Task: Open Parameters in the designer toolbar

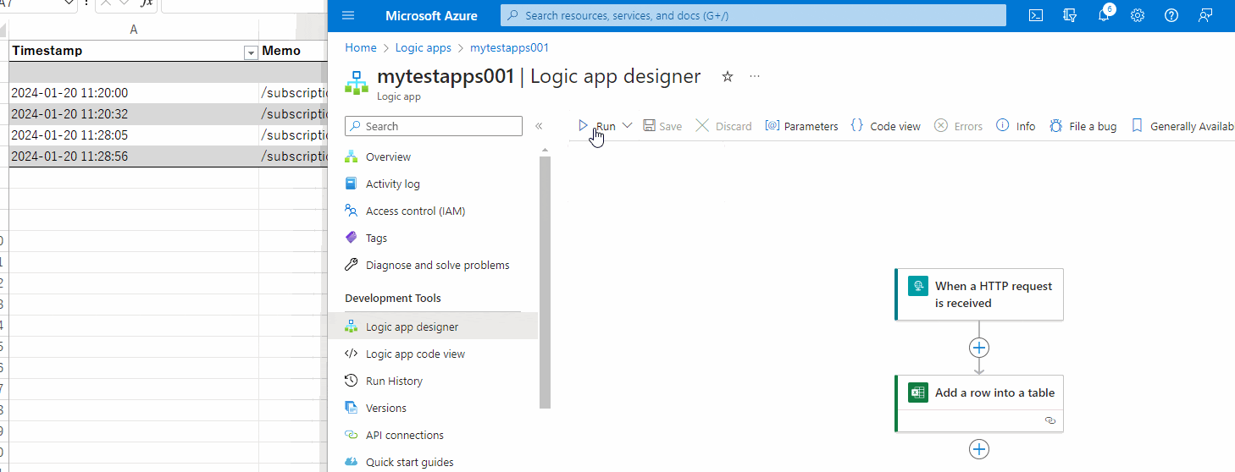Action: [801, 126]
